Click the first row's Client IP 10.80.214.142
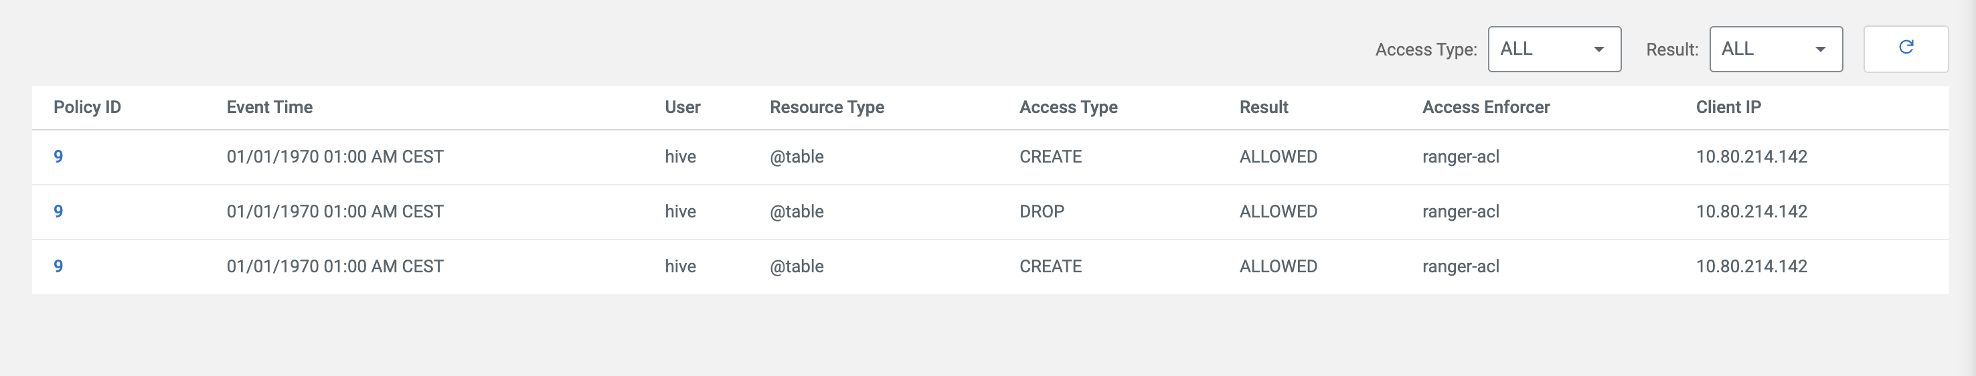Image resolution: width=1976 pixels, height=376 pixels. 1751,157
